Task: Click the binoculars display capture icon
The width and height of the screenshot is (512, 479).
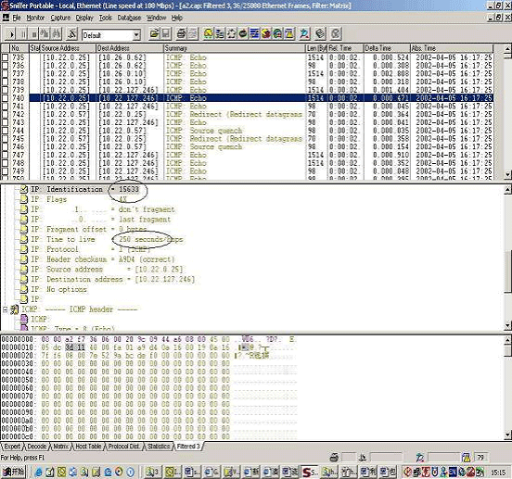Action: click(57, 34)
